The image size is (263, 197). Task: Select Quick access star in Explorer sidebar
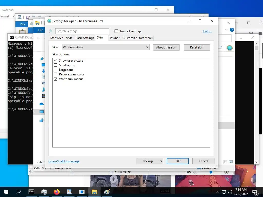[x=42, y=59]
